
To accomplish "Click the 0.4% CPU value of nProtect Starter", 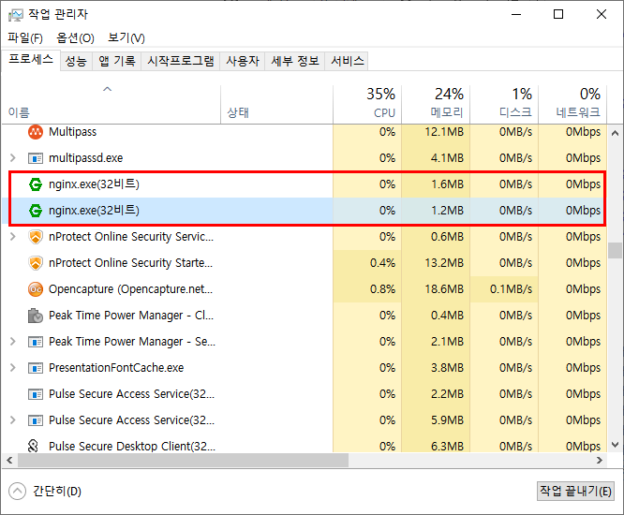I will (x=382, y=263).
